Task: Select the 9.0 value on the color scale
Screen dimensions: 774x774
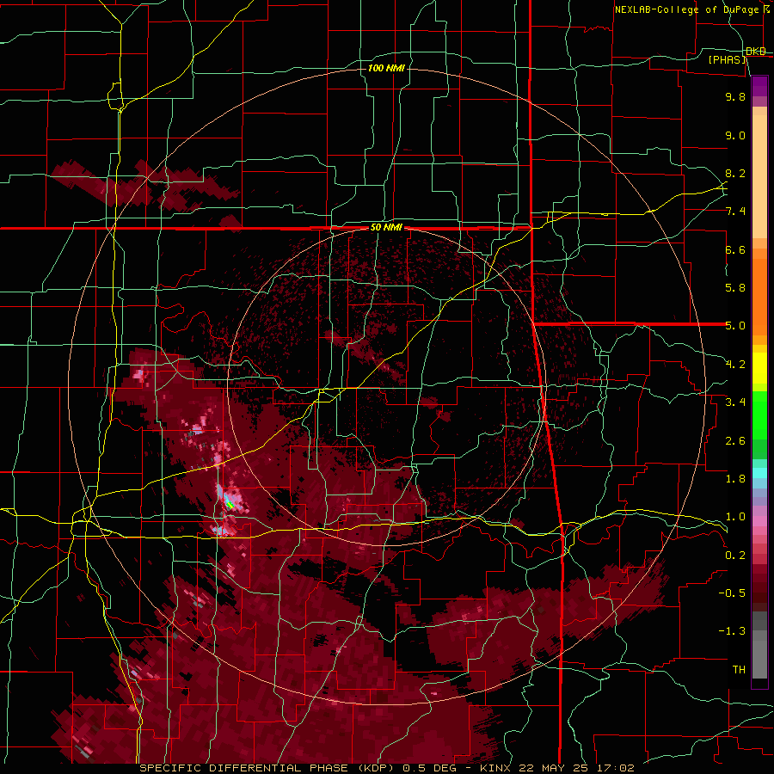Action: (735, 135)
